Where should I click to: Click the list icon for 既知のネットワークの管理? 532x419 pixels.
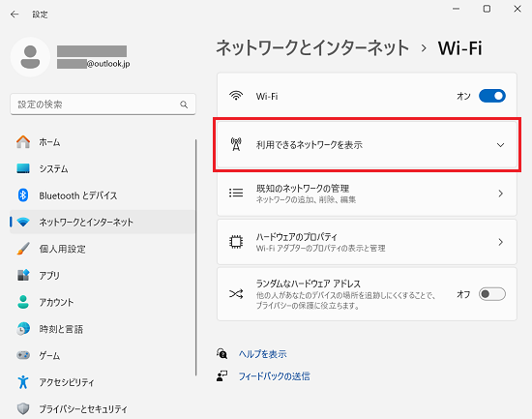coord(236,194)
